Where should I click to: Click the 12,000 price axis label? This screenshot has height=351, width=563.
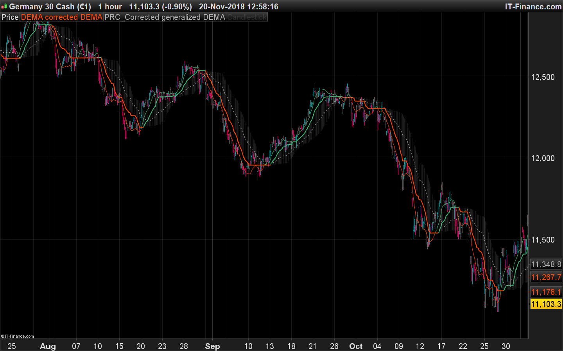point(543,158)
